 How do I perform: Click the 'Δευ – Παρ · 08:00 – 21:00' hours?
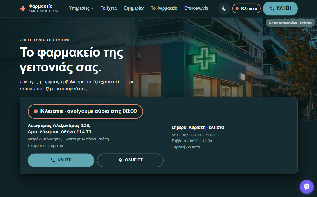(x=193, y=135)
